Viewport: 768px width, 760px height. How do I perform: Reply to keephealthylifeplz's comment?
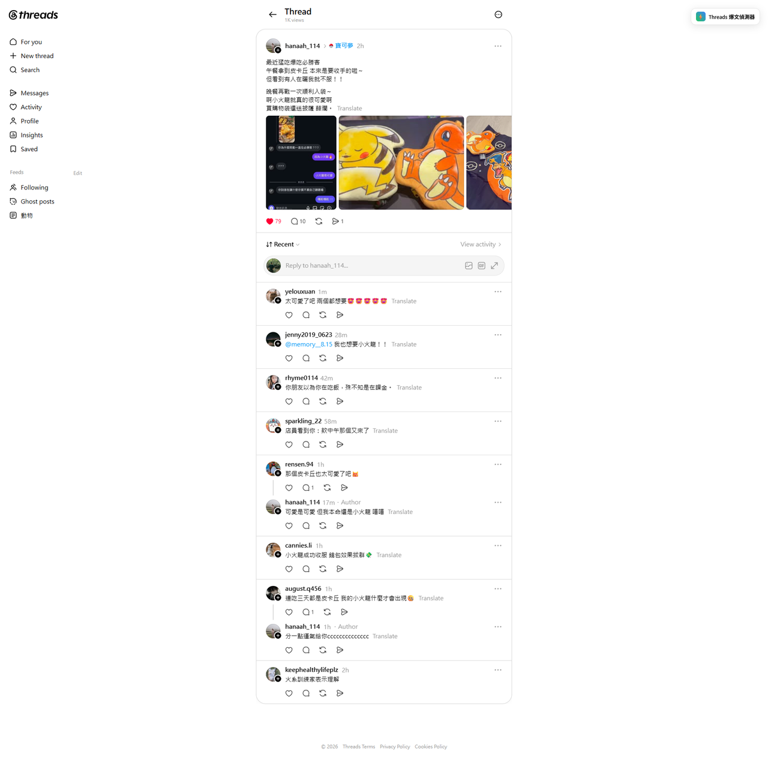click(306, 693)
